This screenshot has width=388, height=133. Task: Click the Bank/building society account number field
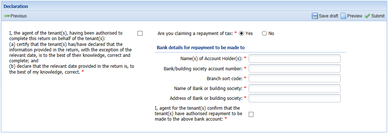pos(295,69)
